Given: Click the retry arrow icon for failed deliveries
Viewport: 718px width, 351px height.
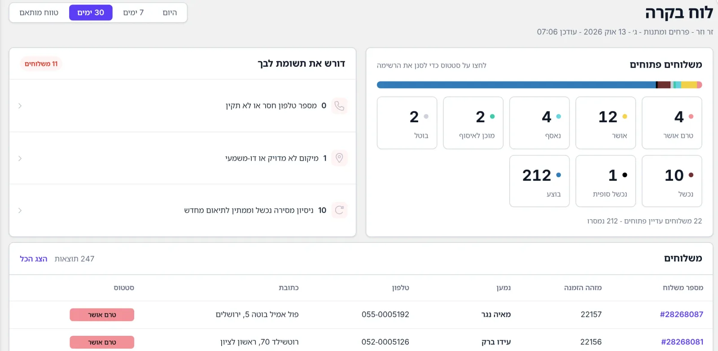Looking at the screenshot, I should 339,210.
